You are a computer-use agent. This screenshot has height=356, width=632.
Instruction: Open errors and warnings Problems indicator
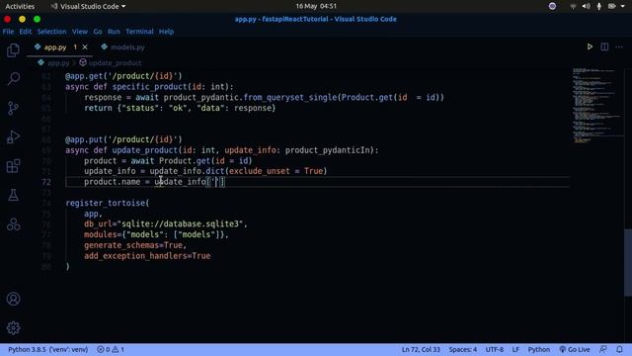click(111, 349)
